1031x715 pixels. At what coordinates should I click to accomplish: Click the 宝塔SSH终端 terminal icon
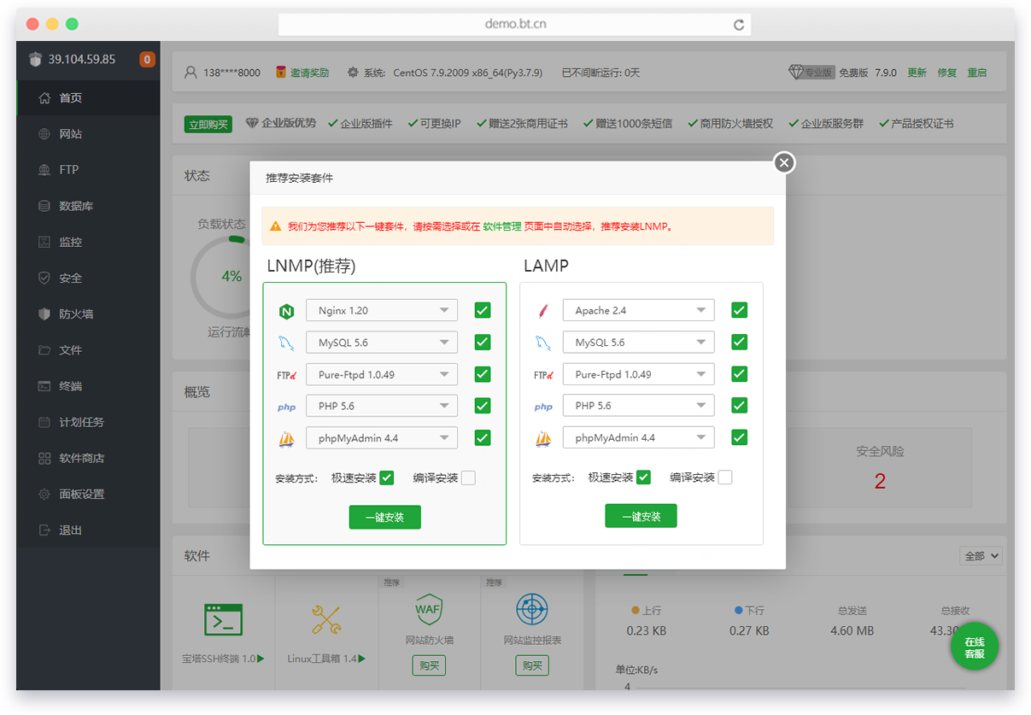coord(224,619)
